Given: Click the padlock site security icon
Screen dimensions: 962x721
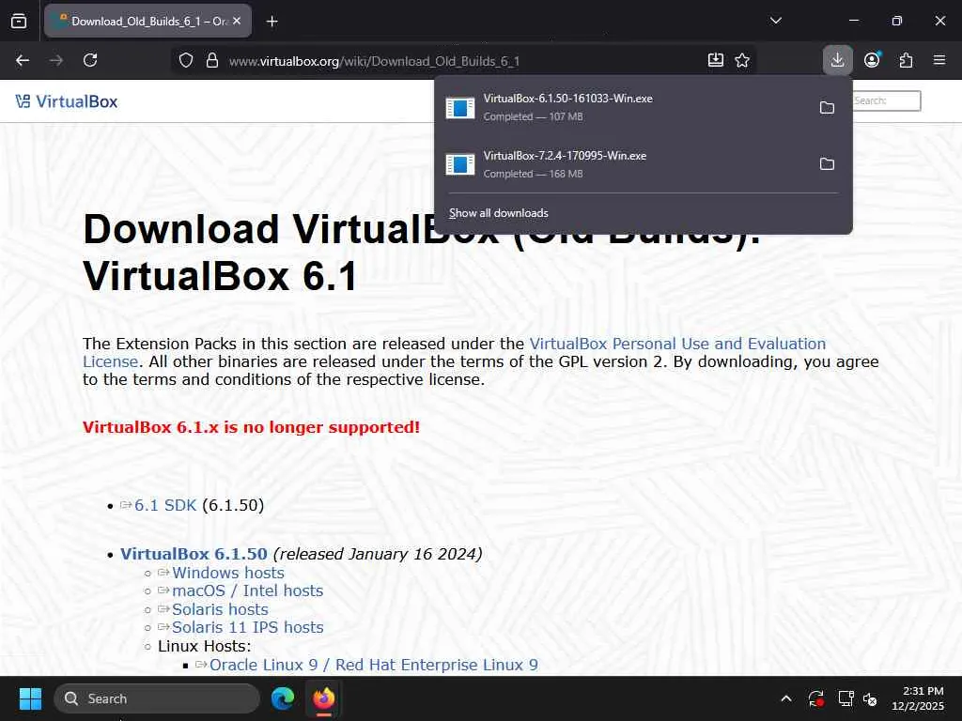Looking at the screenshot, I should click(x=212, y=60).
